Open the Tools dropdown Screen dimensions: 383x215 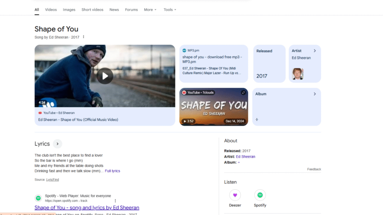coord(170,10)
